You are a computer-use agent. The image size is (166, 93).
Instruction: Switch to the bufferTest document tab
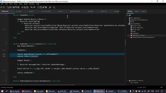click(x=104, y=11)
